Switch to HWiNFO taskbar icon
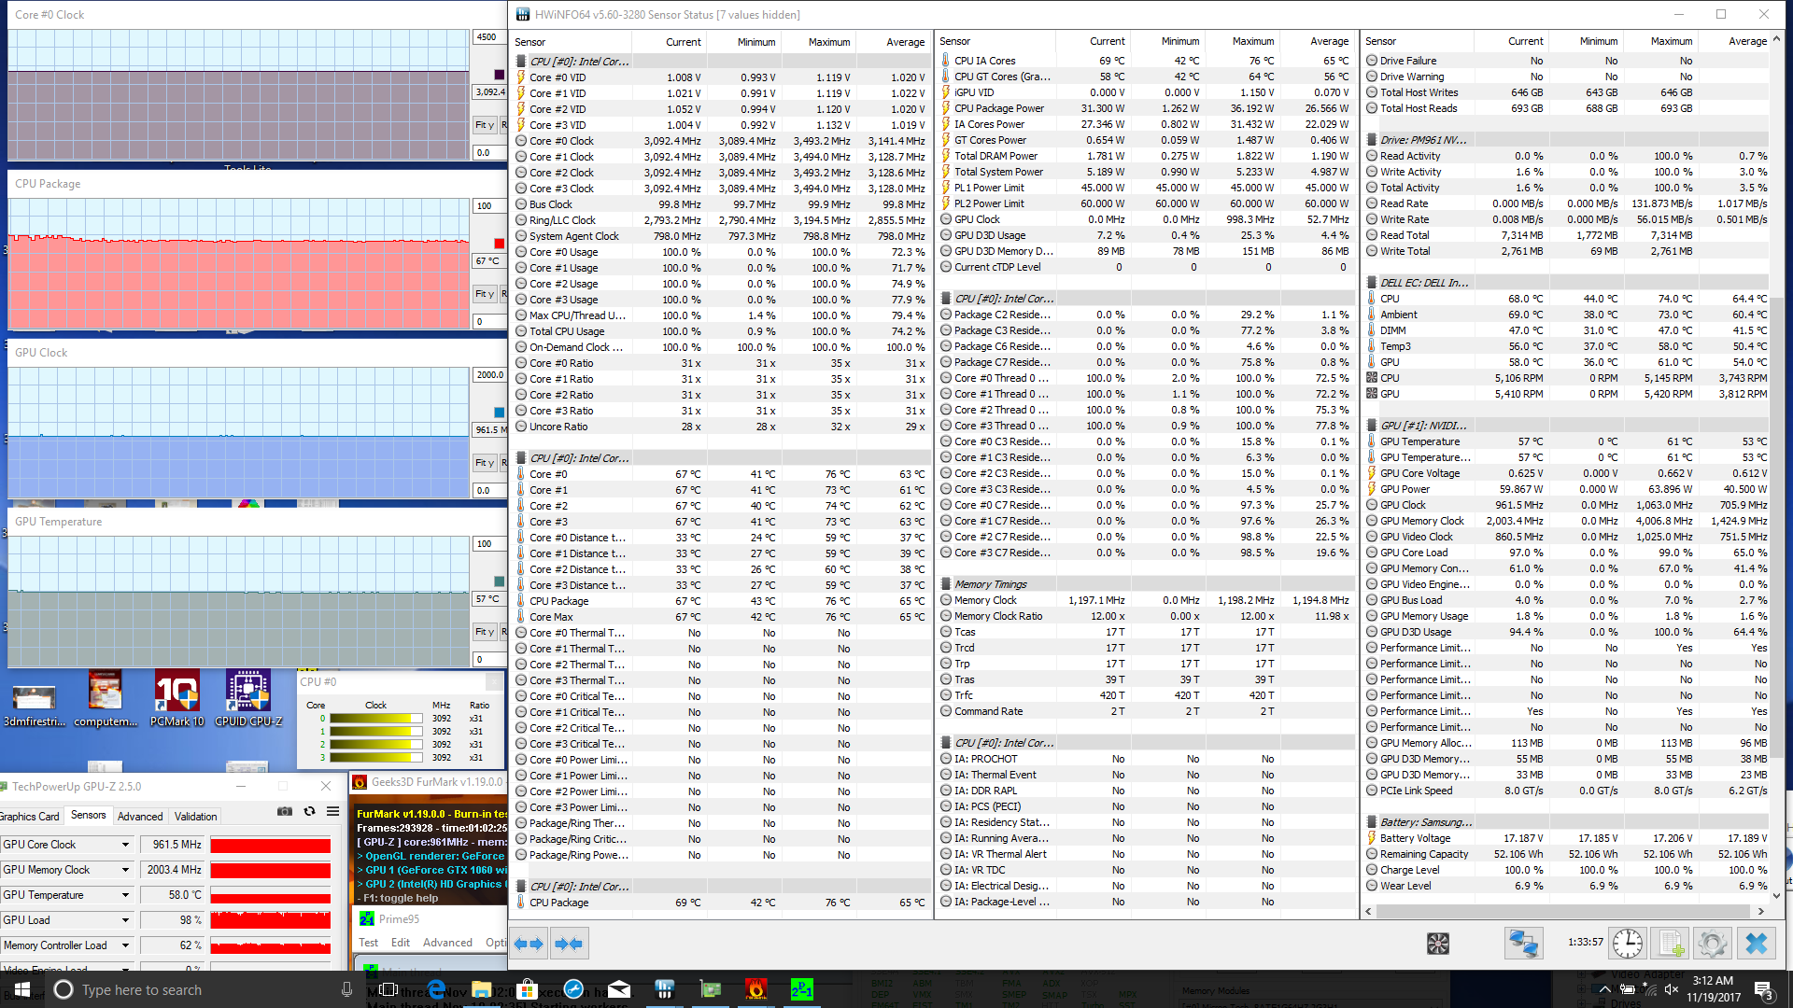Viewport: 1793px width, 1008px height. (x=665, y=989)
